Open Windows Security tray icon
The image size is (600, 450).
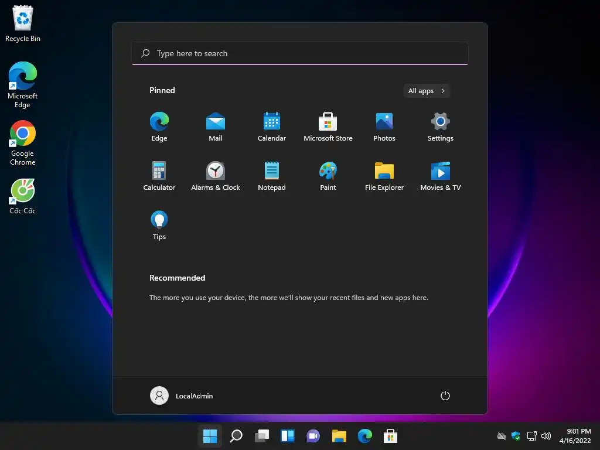[x=516, y=436]
